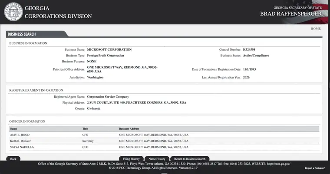This screenshot has width=330, height=174.
Task: Click the Business Status field label
Action: [231, 56]
